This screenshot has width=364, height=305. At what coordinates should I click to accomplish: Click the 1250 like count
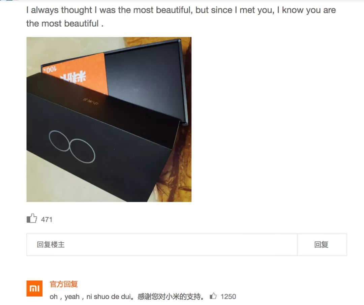click(x=228, y=297)
